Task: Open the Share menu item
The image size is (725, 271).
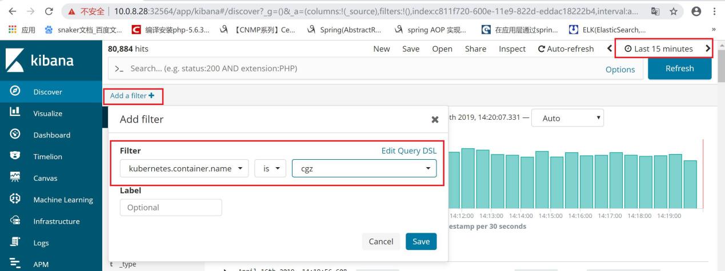Action: (475, 49)
